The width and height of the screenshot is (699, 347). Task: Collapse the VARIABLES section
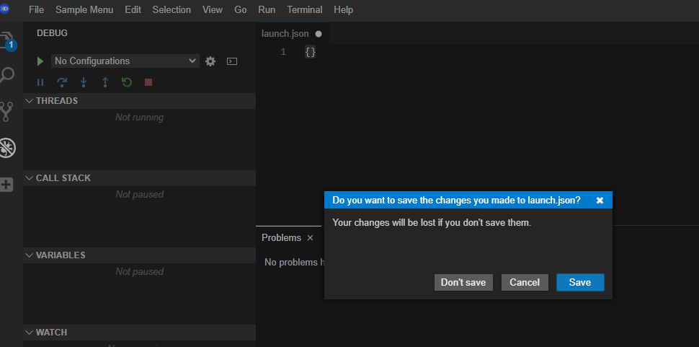[x=140, y=255]
